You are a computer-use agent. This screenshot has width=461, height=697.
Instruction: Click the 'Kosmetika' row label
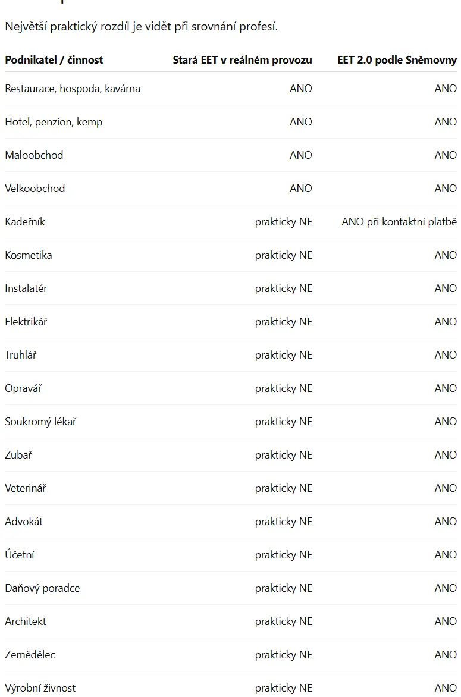[x=29, y=255]
